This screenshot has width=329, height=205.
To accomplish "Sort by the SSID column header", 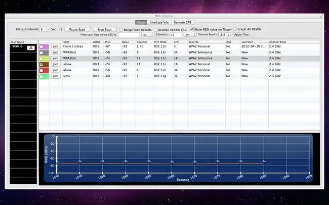I will [x=77, y=42].
